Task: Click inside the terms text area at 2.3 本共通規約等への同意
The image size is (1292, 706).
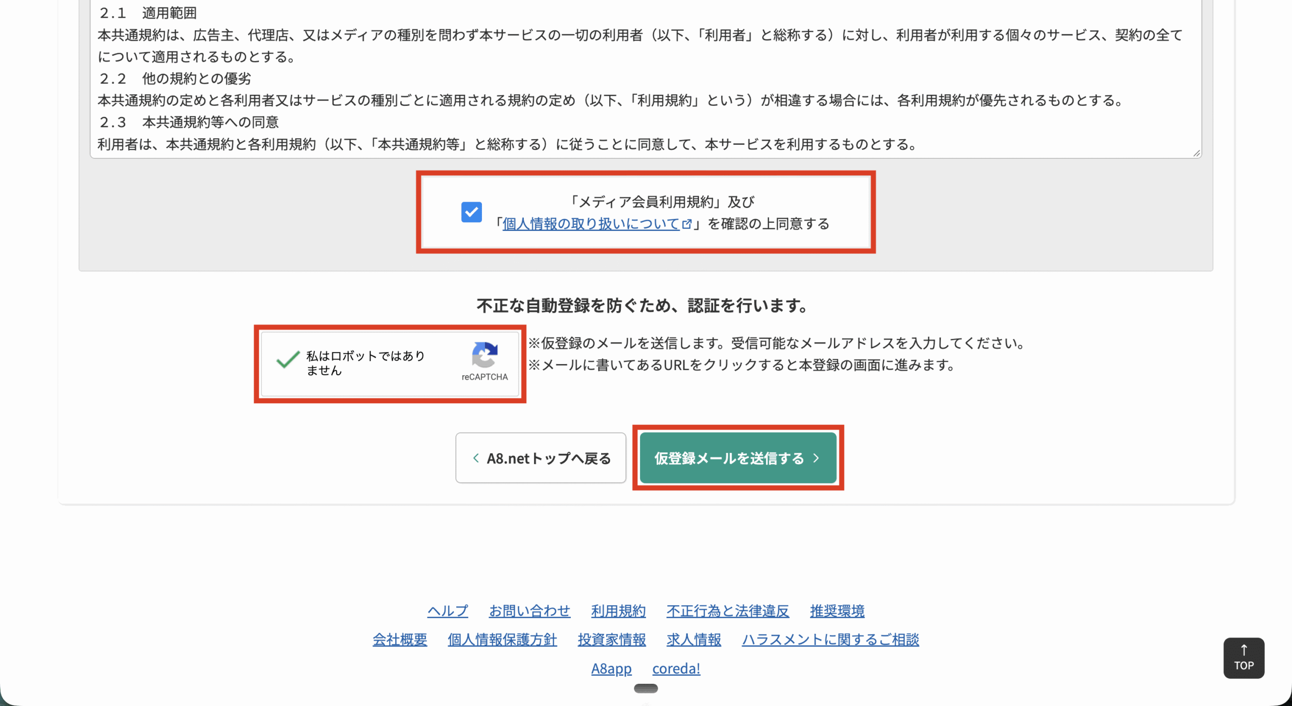Action: coord(189,123)
